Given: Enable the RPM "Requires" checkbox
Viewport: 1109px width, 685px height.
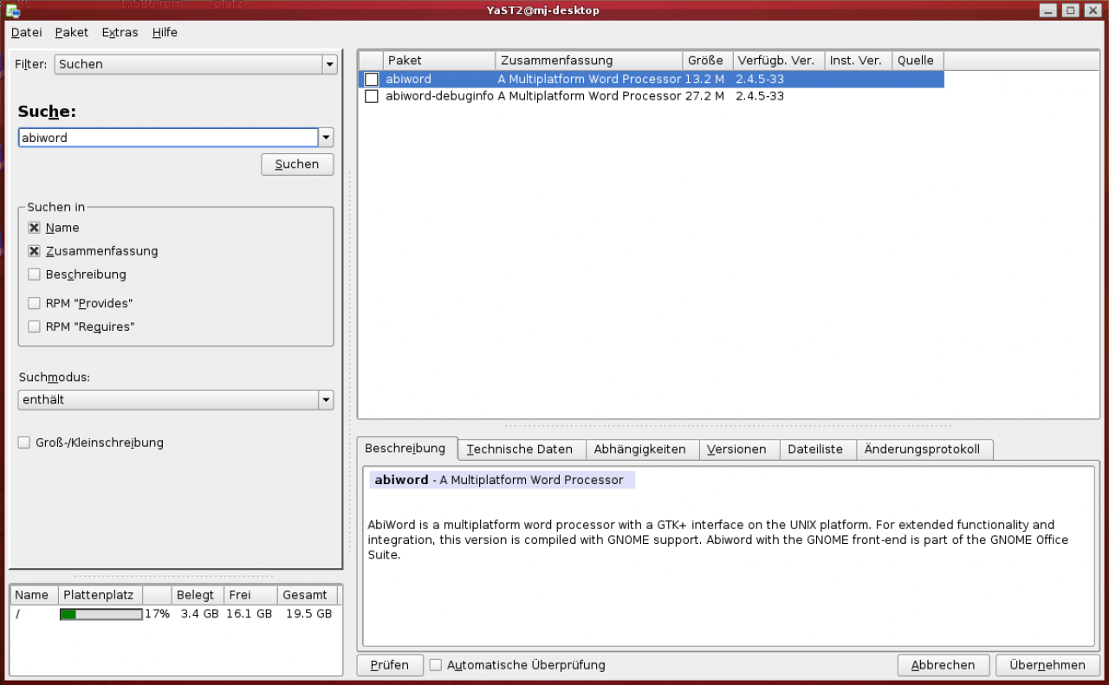Looking at the screenshot, I should coord(34,326).
